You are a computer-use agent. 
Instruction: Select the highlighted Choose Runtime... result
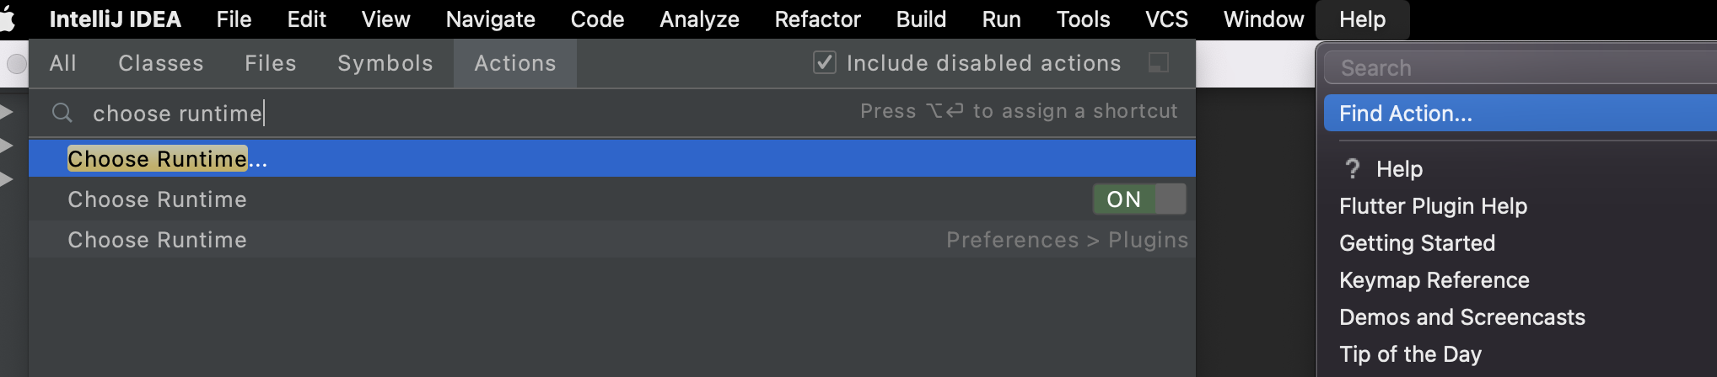612,159
